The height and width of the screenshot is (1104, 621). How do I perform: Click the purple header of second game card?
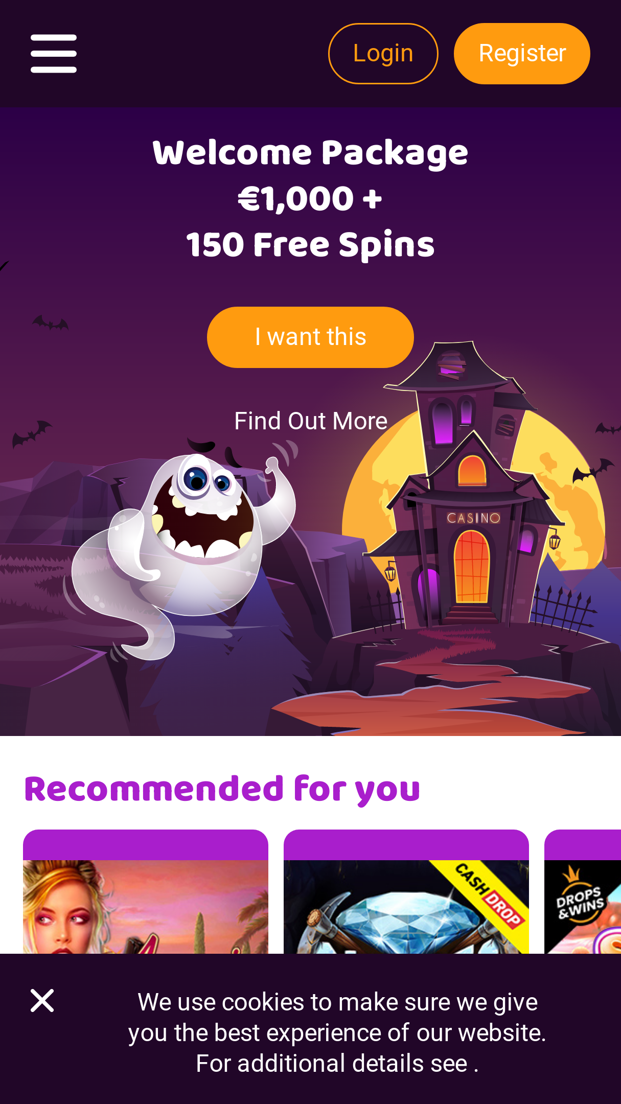tap(406, 845)
